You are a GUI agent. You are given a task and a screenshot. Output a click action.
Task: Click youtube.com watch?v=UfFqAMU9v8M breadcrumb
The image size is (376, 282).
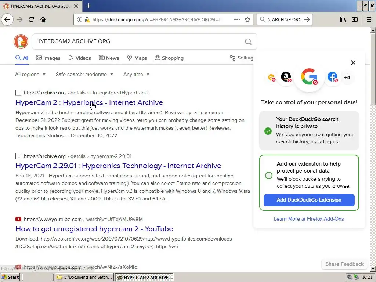pos(83,219)
